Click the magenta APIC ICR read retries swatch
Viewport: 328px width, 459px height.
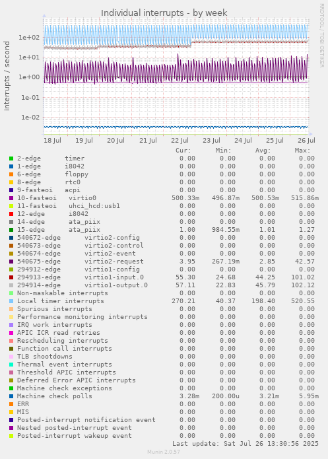pos(11,333)
